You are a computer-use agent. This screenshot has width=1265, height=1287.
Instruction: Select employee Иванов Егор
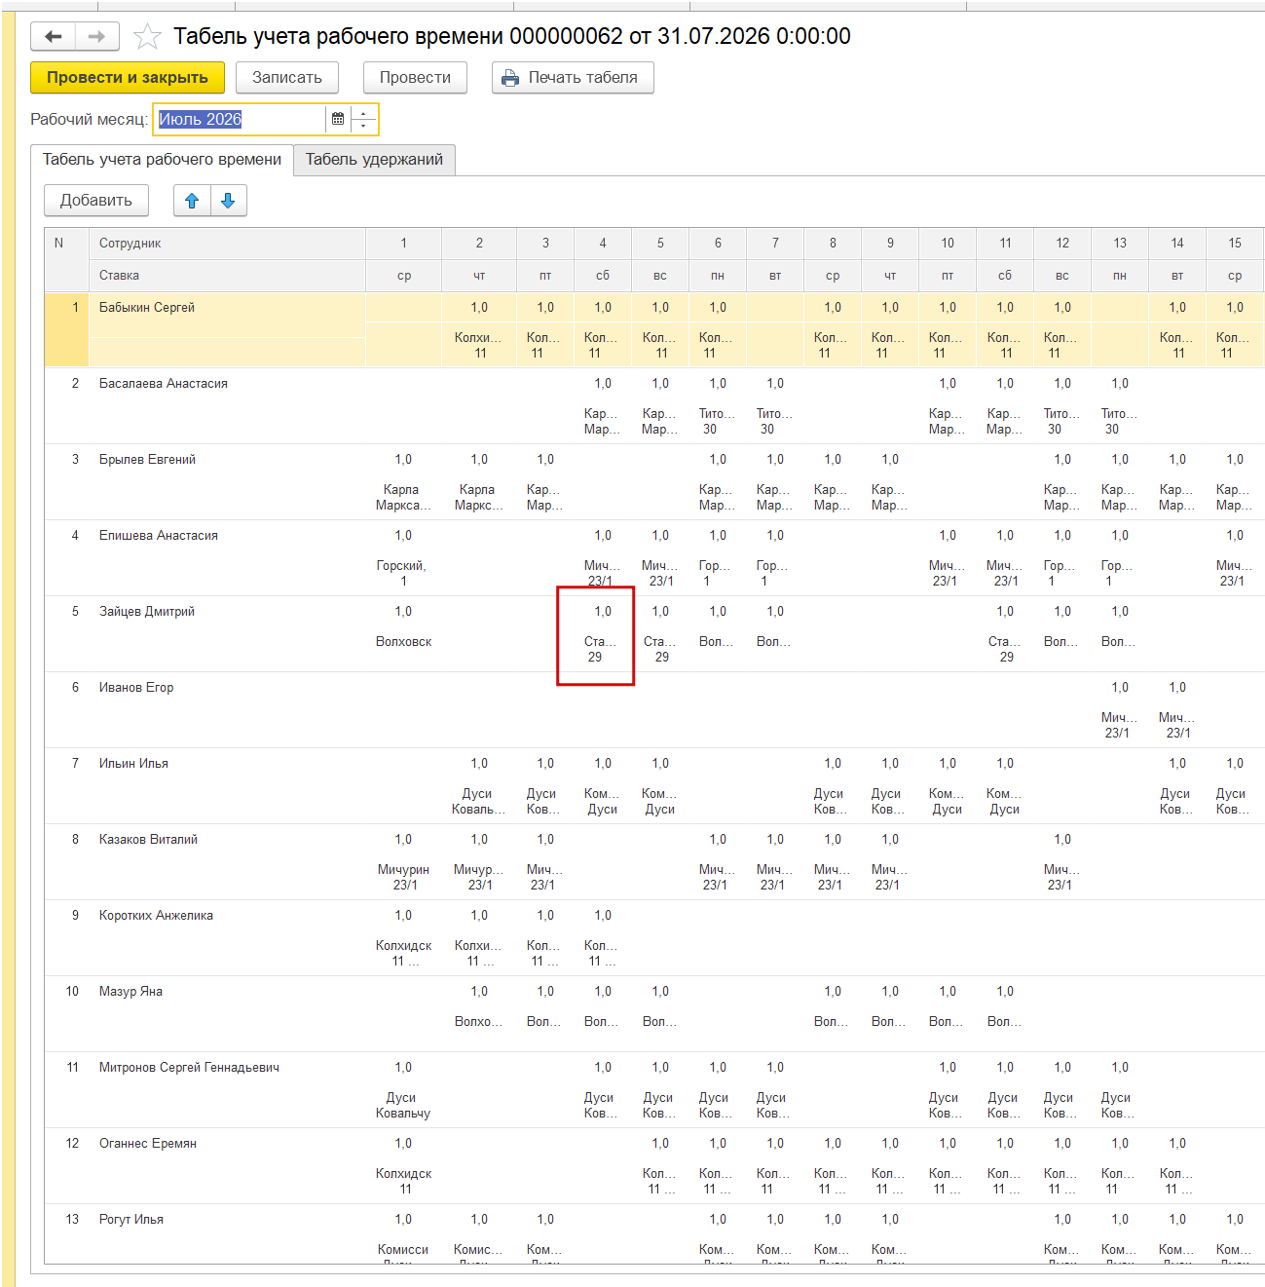point(136,688)
